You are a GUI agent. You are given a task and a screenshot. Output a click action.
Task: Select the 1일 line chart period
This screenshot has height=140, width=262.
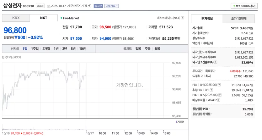tap(25, 49)
